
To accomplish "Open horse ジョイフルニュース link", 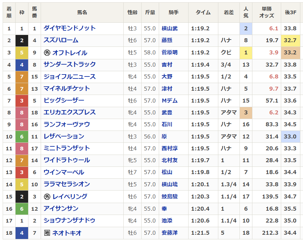I will coord(69,76).
